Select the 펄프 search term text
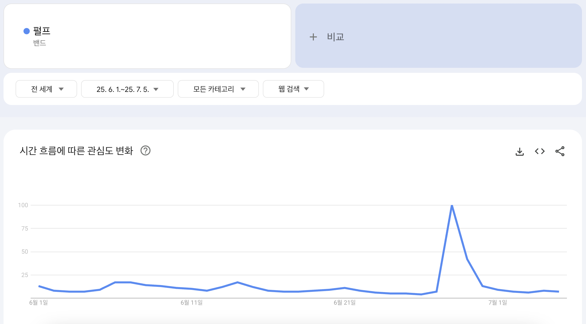This screenshot has width=586, height=324. [42, 31]
